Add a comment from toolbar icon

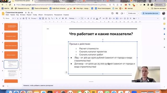[106, 18]
